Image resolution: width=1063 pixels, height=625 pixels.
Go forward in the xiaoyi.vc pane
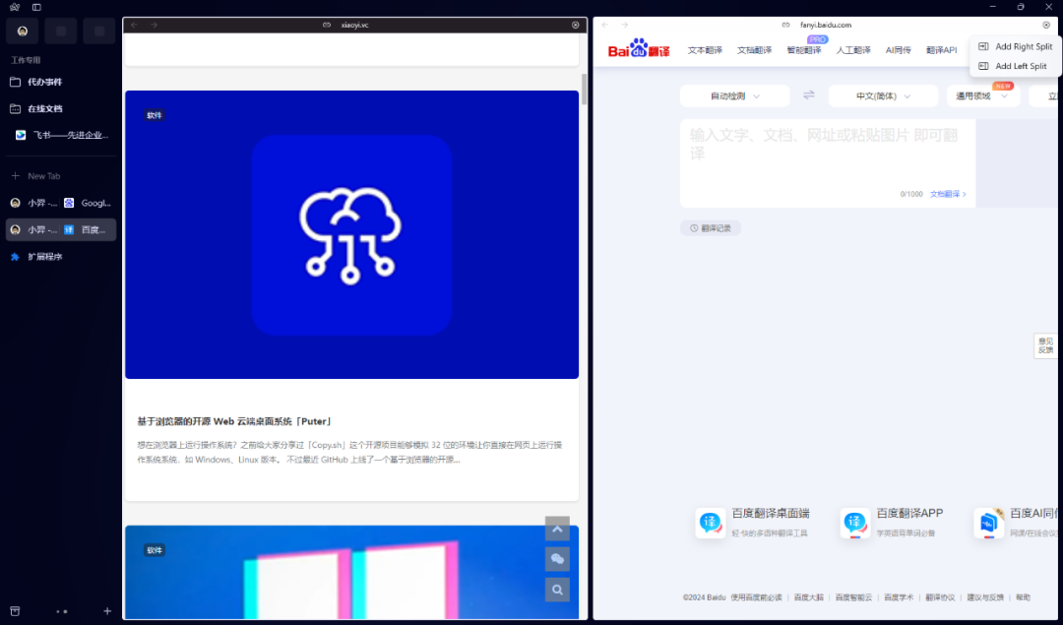coord(154,25)
